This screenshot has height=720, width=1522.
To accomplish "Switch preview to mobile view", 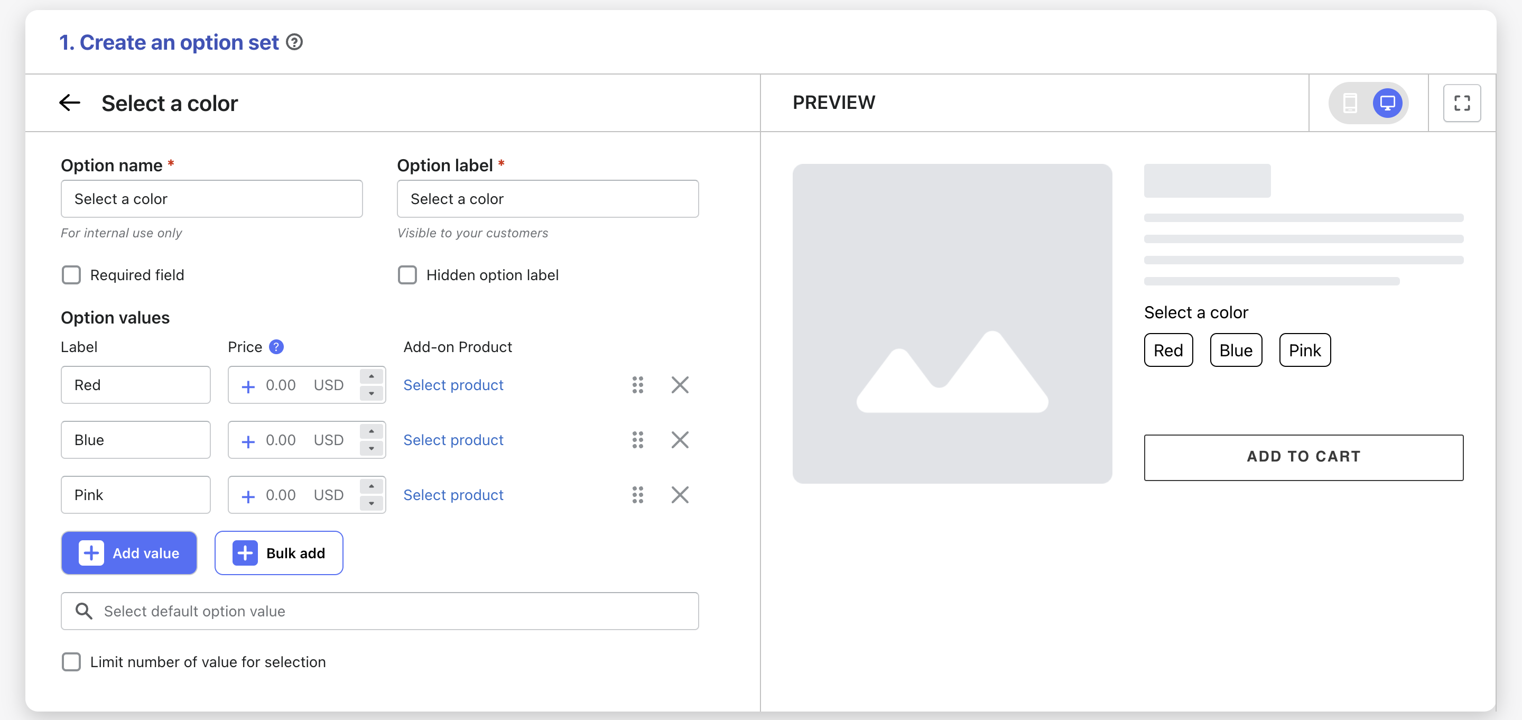I will 1350,103.
